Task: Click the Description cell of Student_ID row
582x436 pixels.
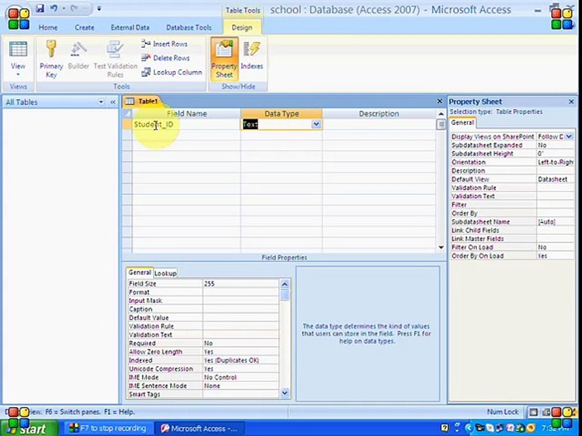Action: point(379,125)
